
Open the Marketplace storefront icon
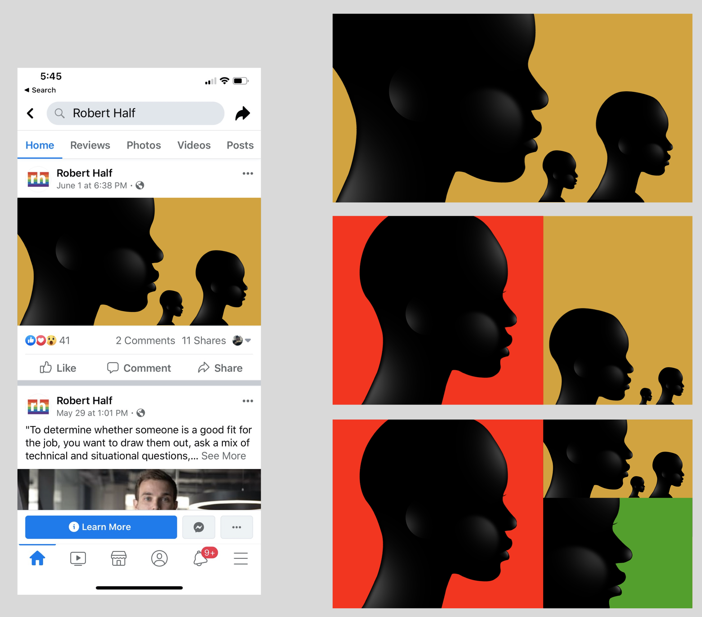point(118,559)
